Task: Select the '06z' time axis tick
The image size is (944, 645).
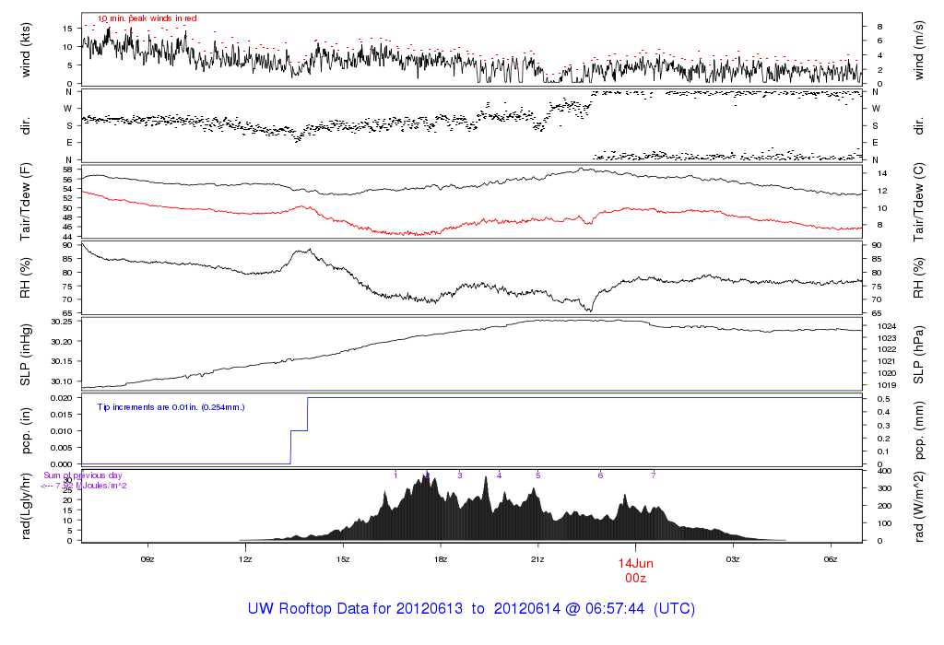Action: click(831, 559)
